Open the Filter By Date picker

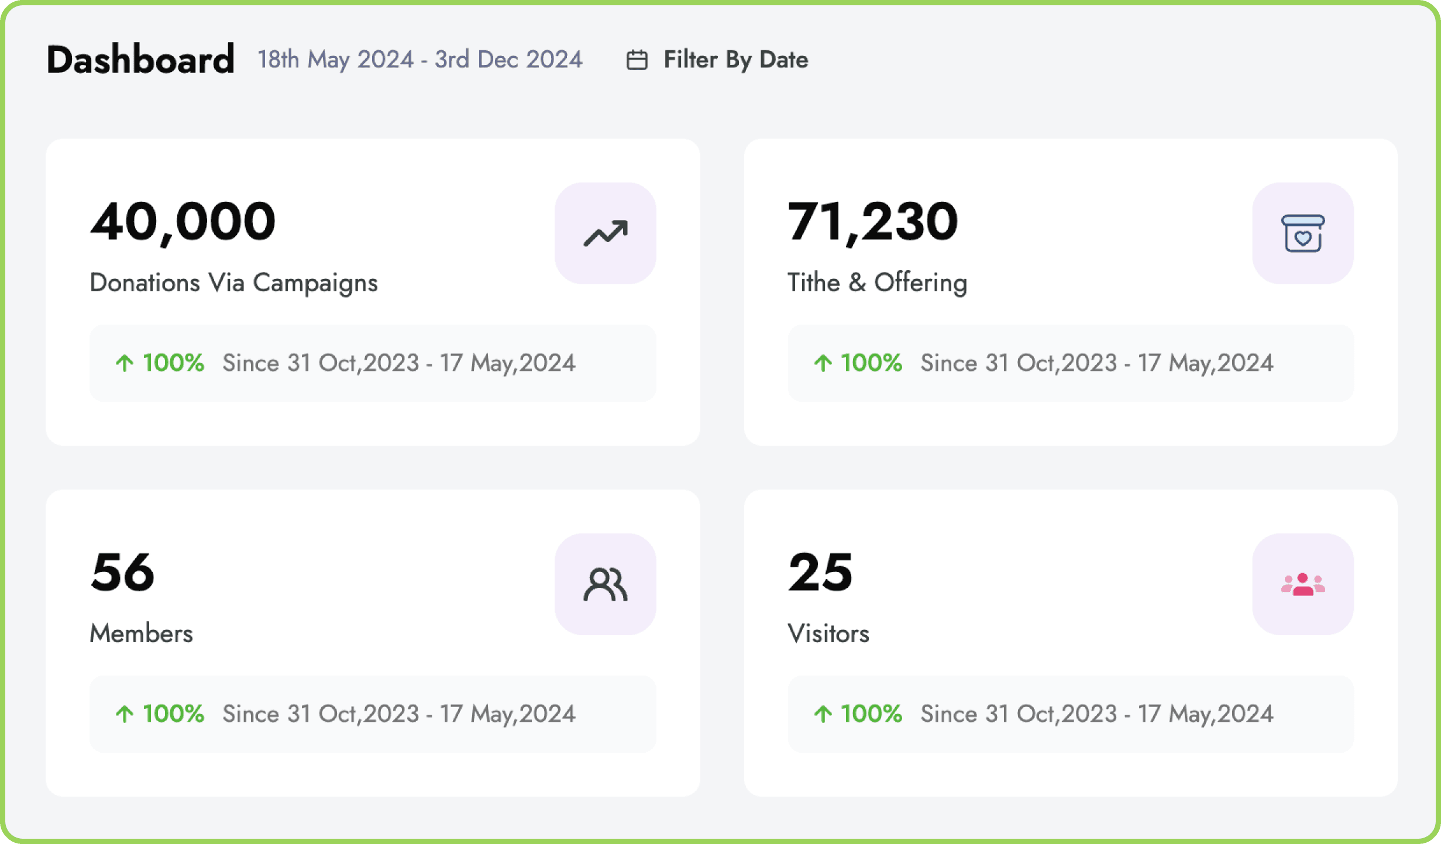(735, 60)
